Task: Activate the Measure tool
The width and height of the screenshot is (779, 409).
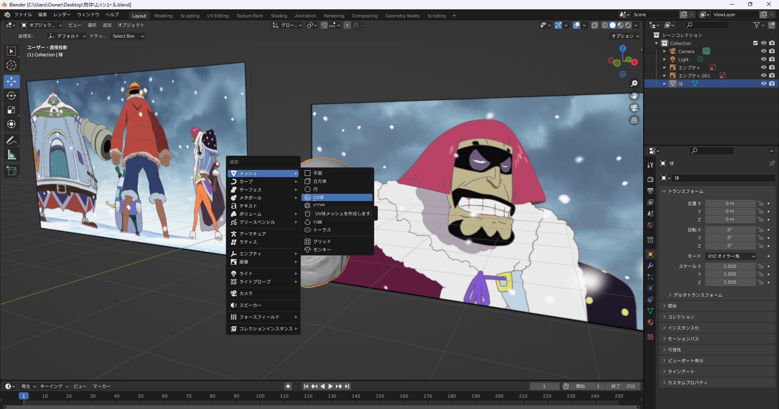Action: tap(11, 155)
